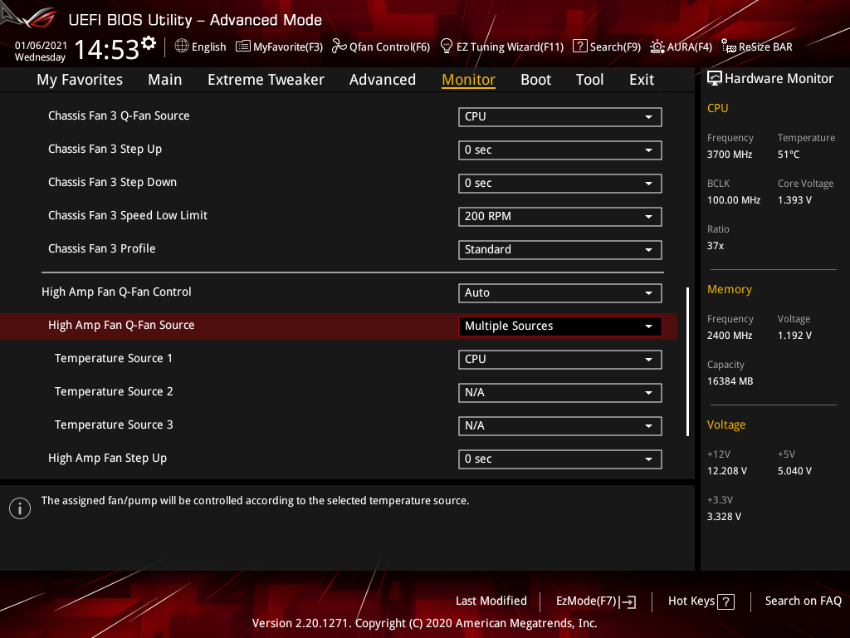
Task: Select Chassis Fan 3 Speed Low Limit label
Action: (128, 215)
